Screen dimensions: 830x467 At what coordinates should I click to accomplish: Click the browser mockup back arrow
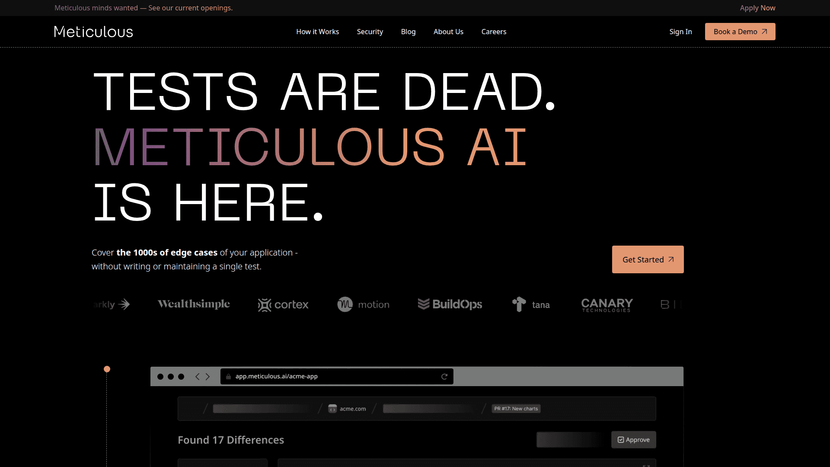[197, 377]
